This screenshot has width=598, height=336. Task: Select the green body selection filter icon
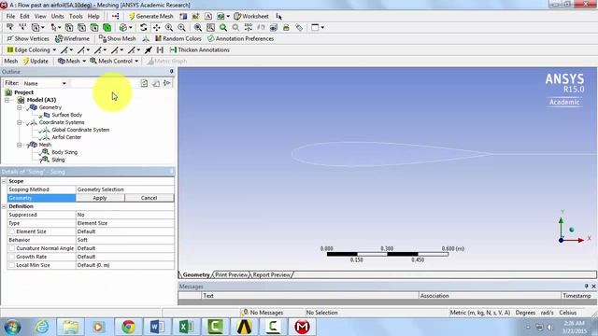[x=107, y=27]
